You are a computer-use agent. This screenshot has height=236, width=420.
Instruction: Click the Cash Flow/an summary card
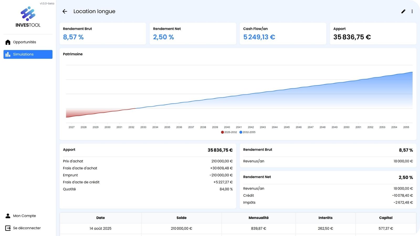click(283, 34)
